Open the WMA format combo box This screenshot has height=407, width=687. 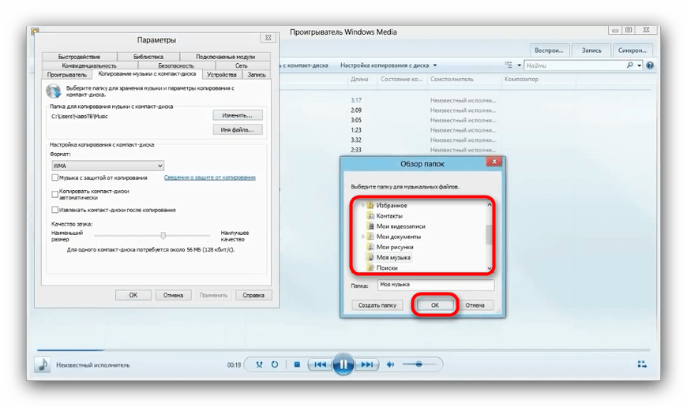point(107,166)
